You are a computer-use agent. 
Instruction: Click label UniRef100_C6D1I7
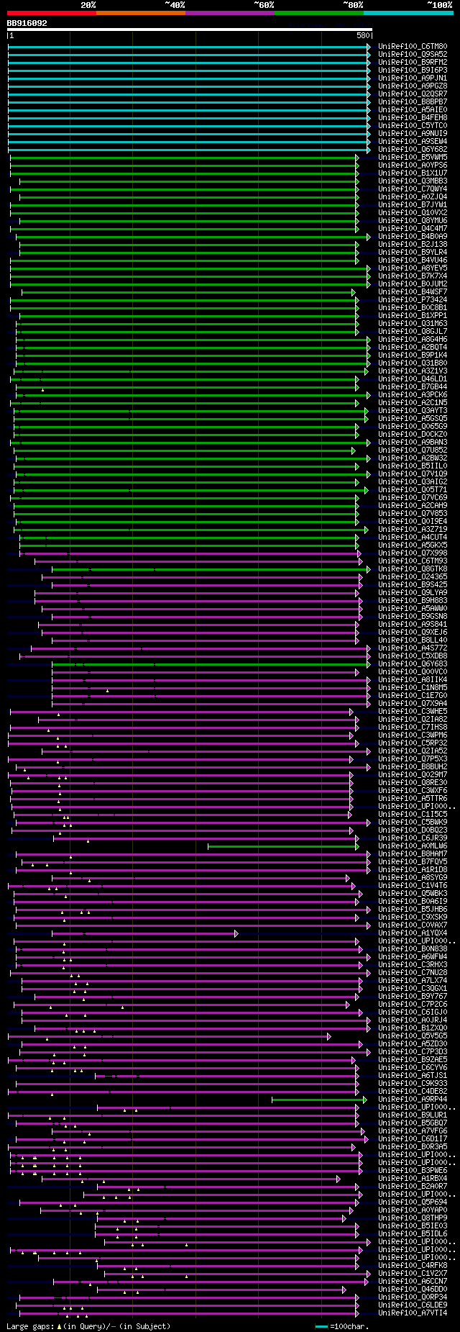click(413, 1139)
